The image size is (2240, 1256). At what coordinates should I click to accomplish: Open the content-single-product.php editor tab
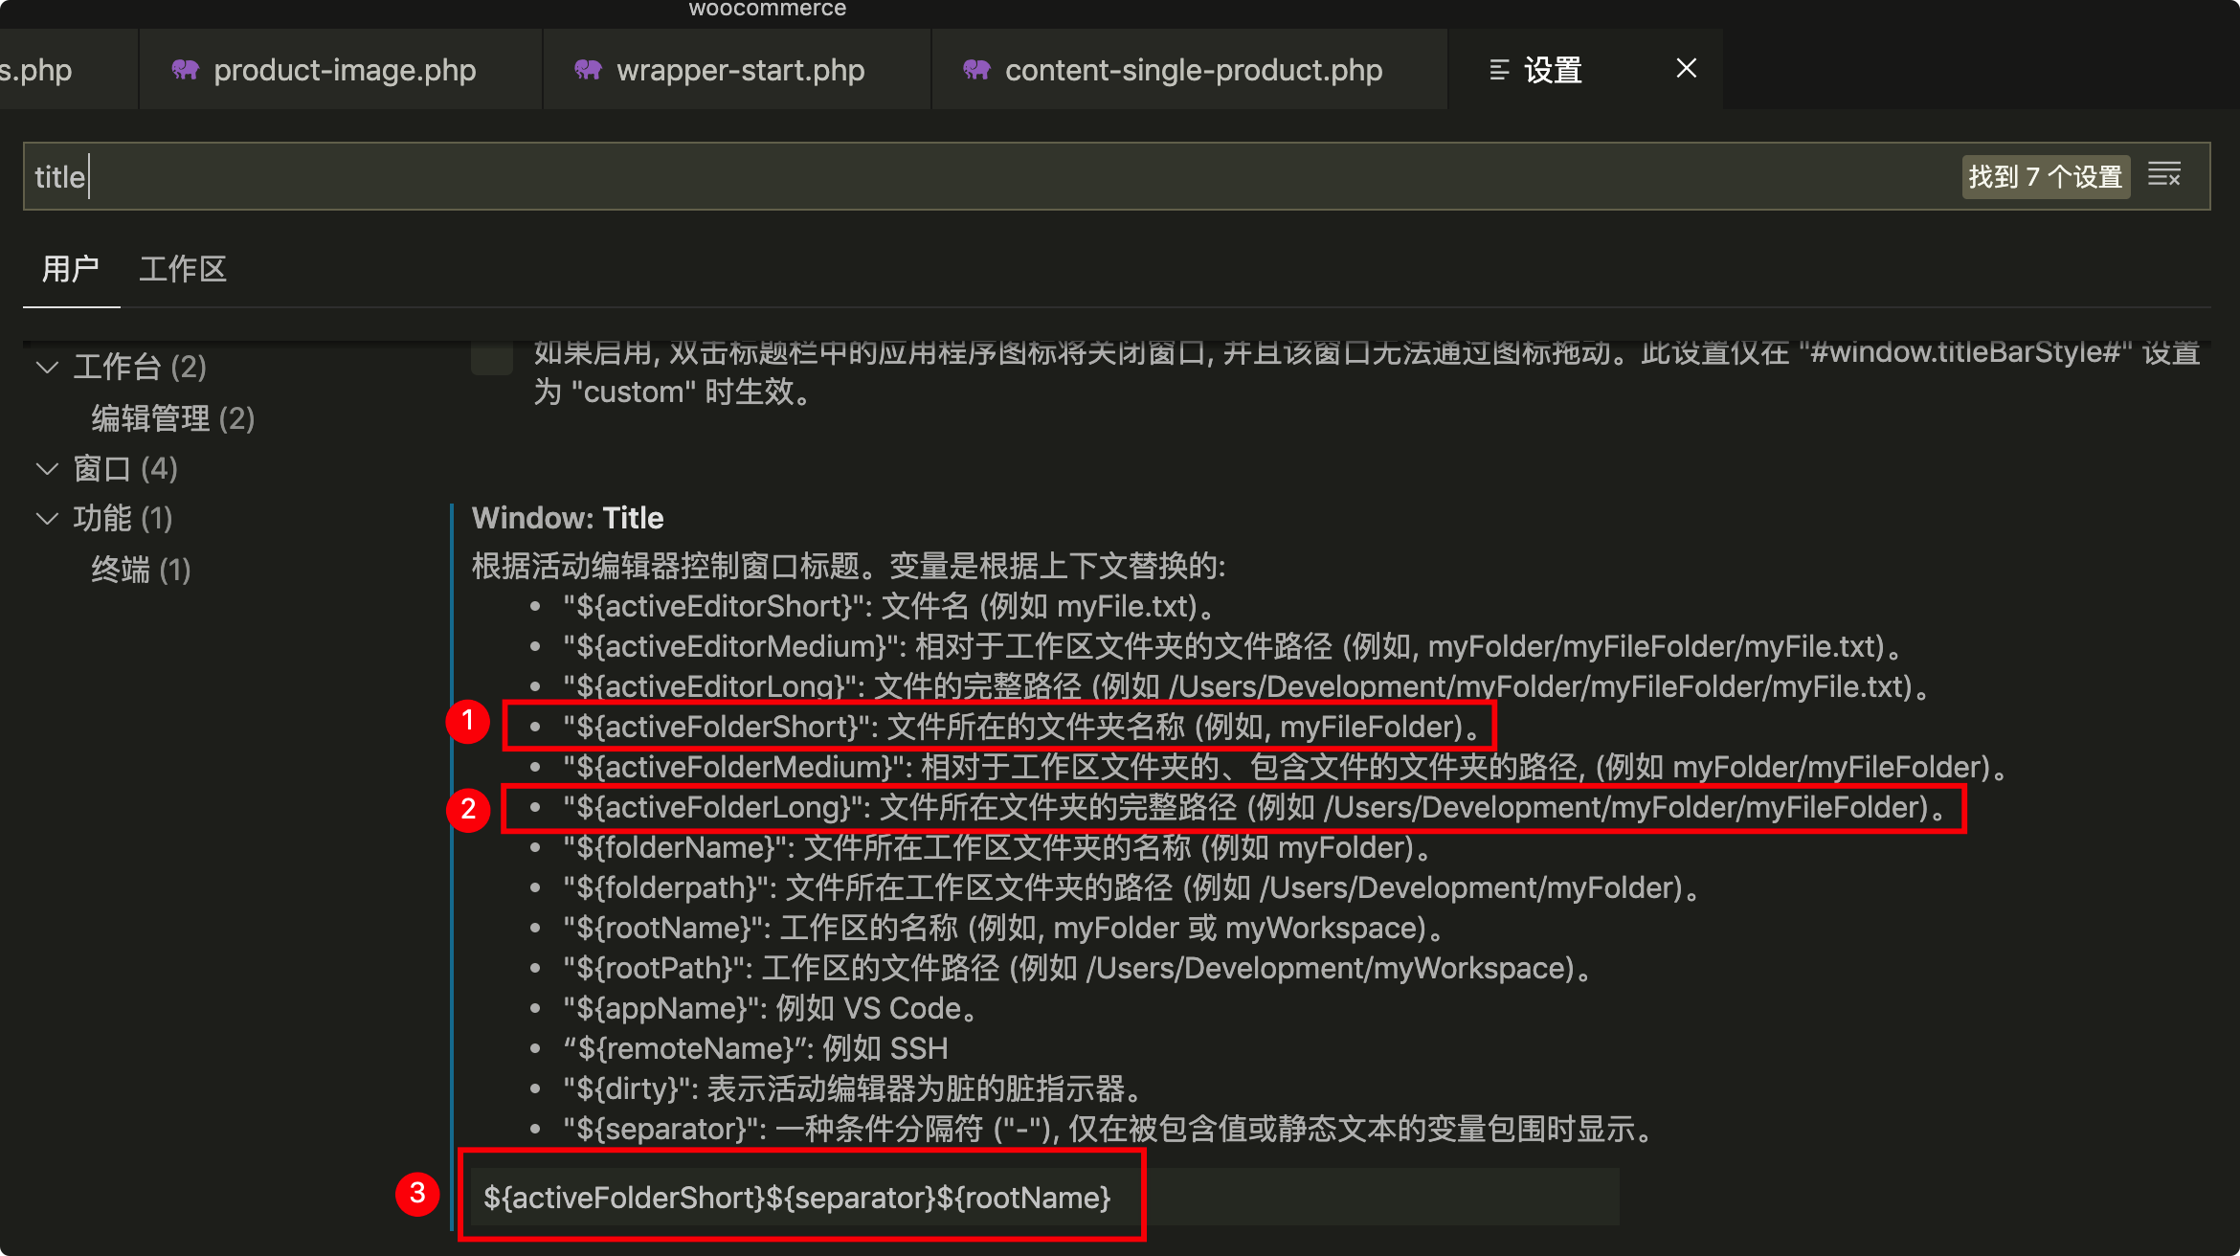1193,69
